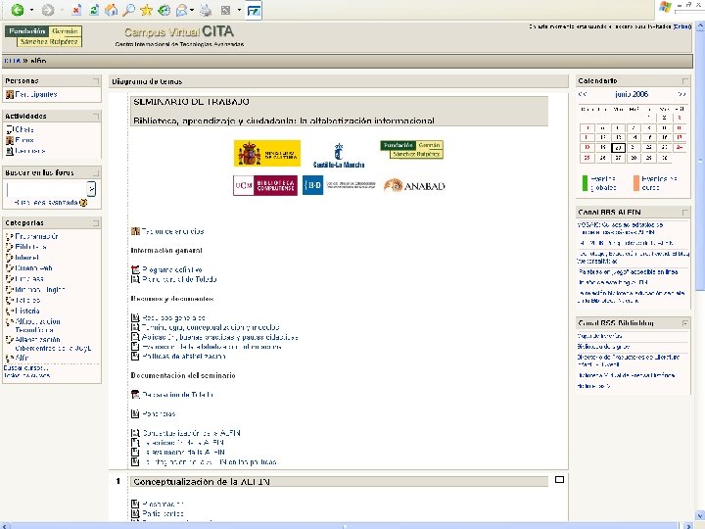Click the icon beside Programa definitivo
This screenshot has height=529, width=705.
point(135,270)
